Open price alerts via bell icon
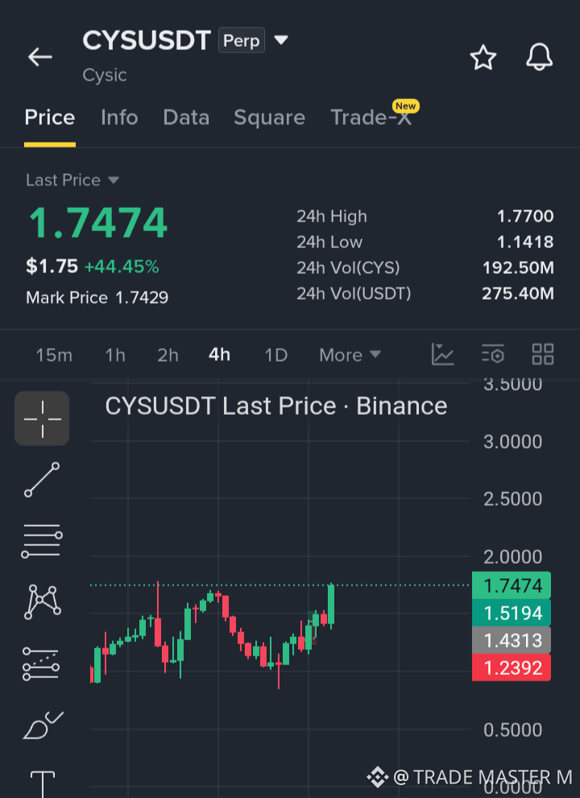Viewport: 580px width, 798px height. 539,57
